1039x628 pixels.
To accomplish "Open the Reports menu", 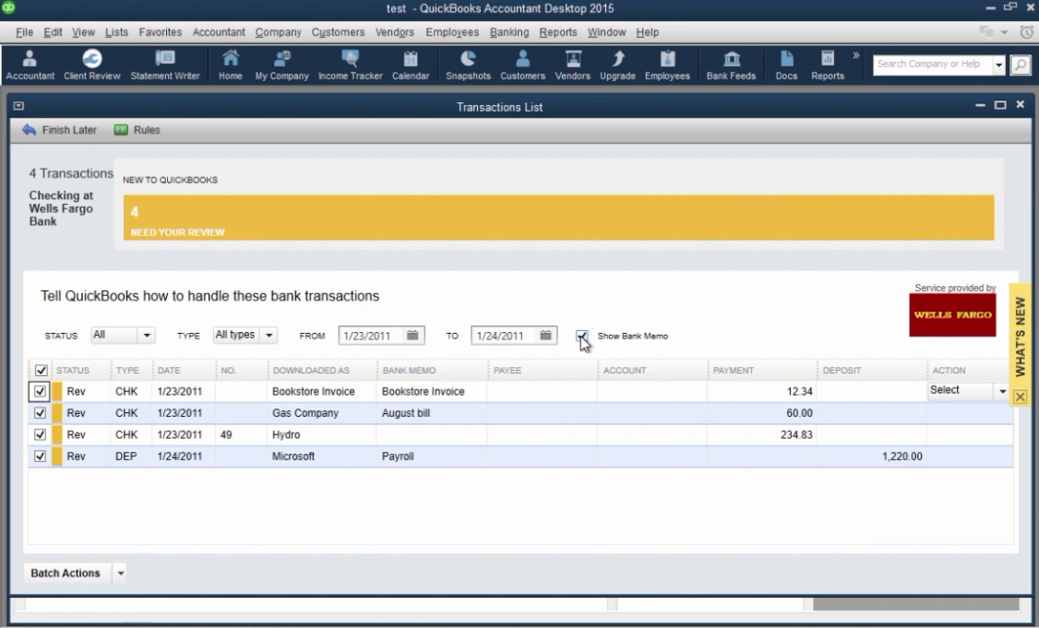I will pyautogui.click(x=558, y=31).
